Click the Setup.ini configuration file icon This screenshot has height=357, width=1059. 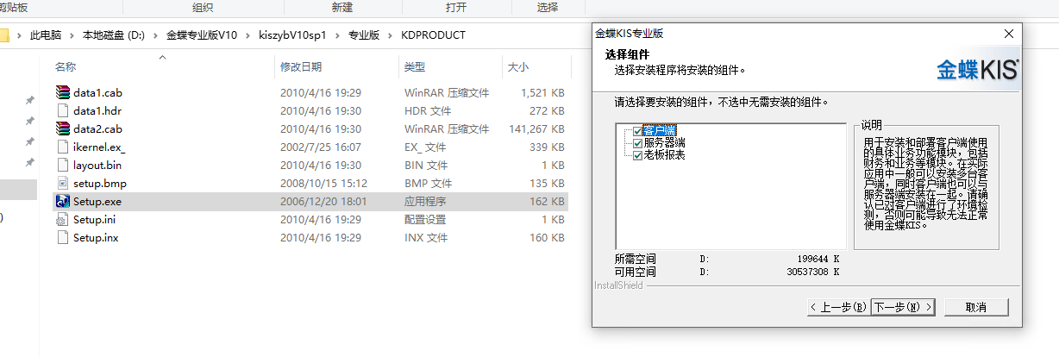click(62, 219)
